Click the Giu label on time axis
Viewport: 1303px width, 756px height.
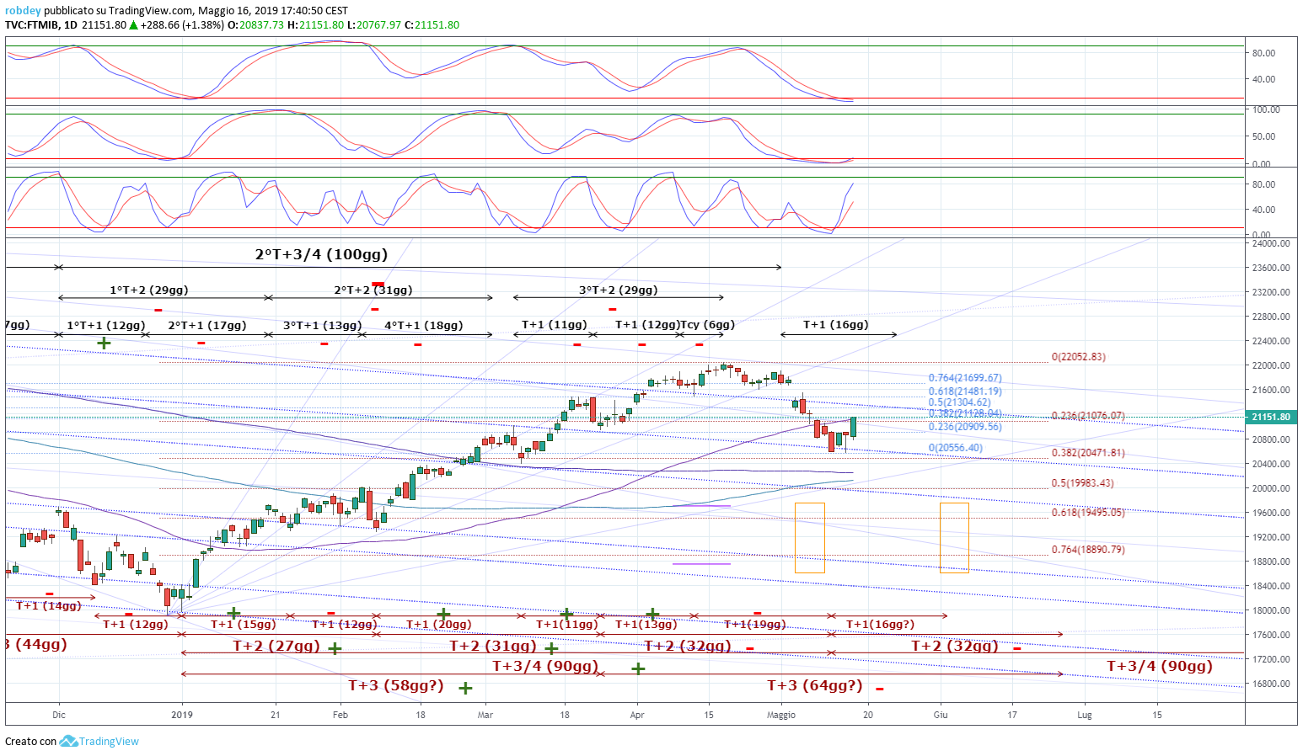(941, 716)
